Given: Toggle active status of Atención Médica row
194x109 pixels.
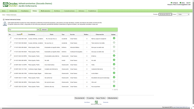Looking at the screenshot, I should click(114, 47).
